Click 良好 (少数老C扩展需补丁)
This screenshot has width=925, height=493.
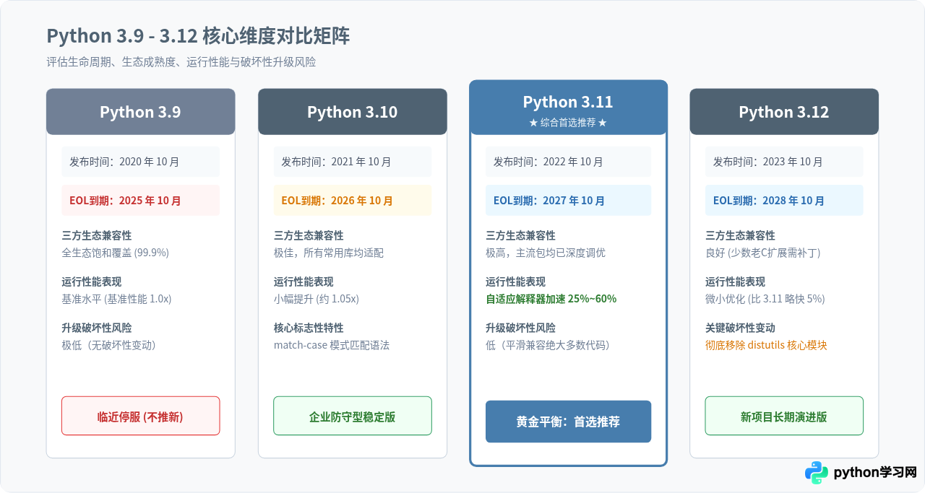coord(763,253)
